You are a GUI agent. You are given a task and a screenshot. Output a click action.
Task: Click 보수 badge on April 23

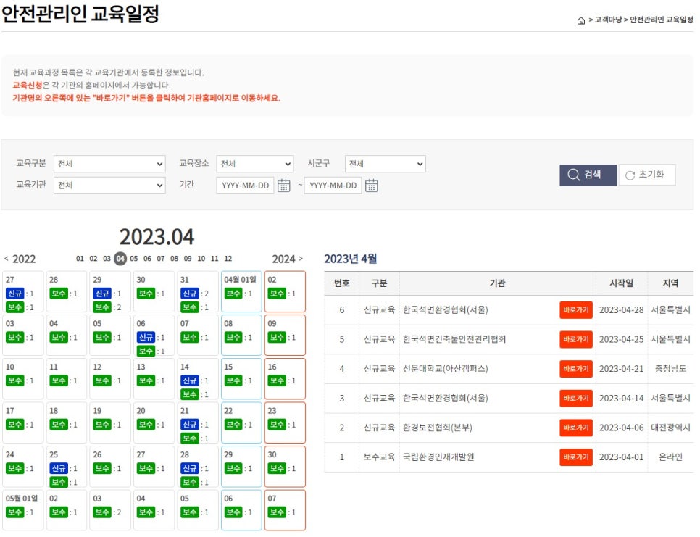point(278,424)
